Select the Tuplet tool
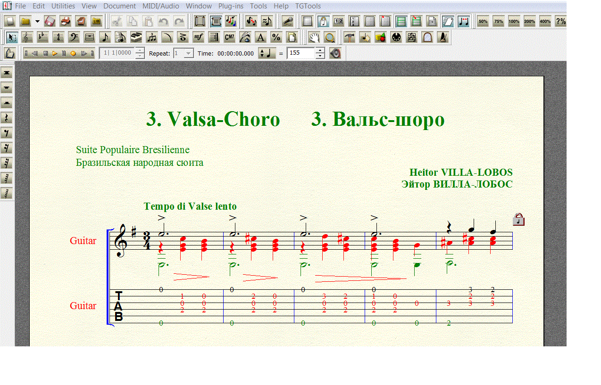Screen dimensions: 601x385 click(151, 37)
